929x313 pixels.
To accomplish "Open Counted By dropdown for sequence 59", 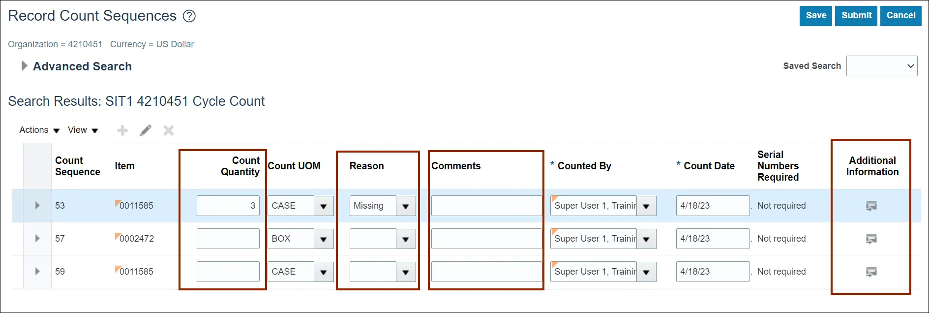I will tap(646, 272).
